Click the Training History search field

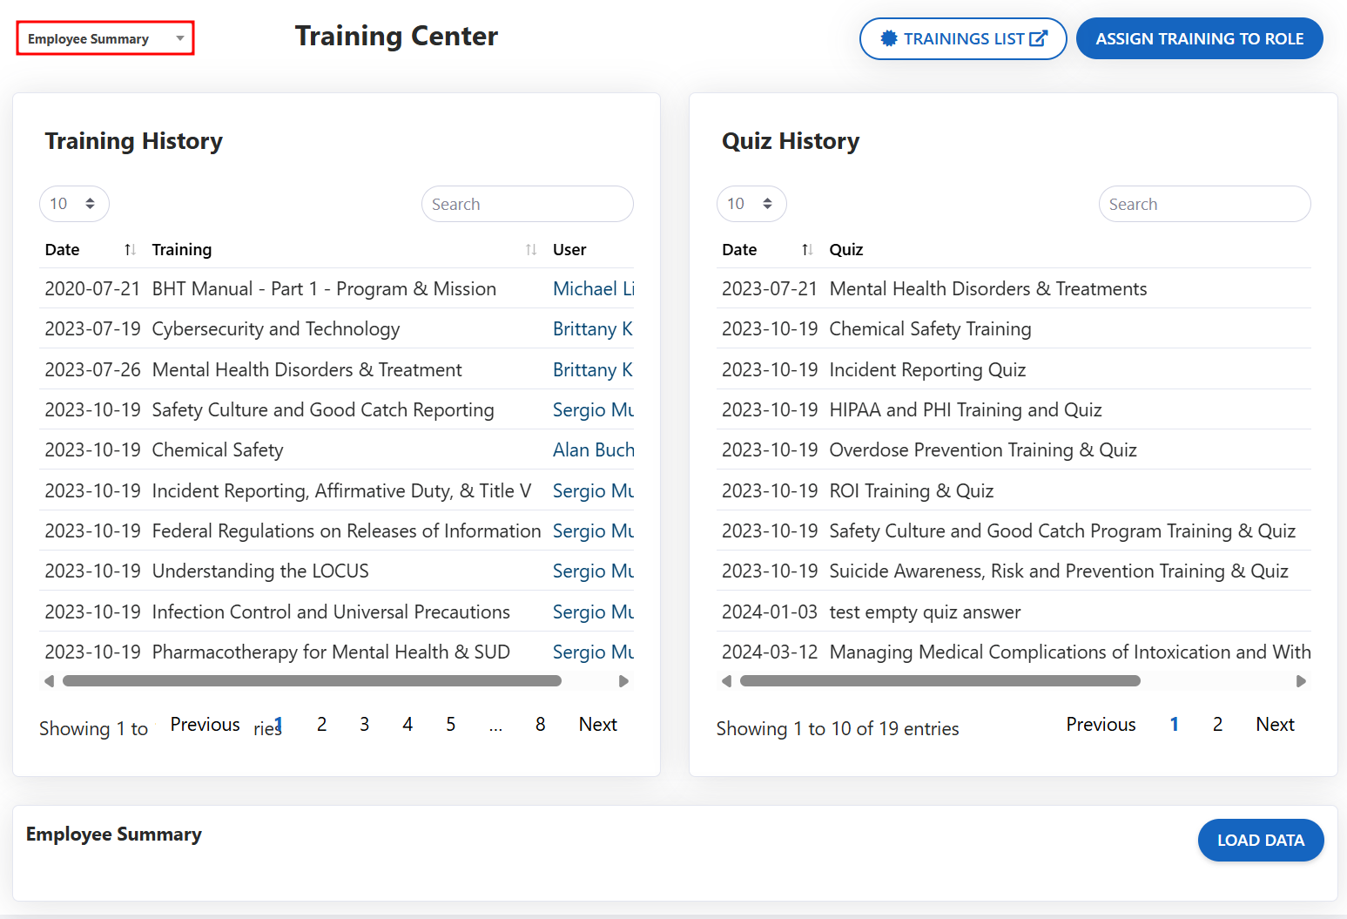click(x=527, y=204)
